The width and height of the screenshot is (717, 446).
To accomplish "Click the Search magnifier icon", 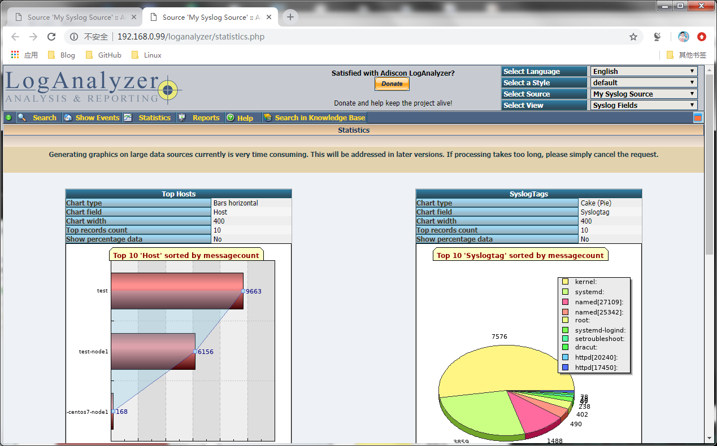I will 22,117.
